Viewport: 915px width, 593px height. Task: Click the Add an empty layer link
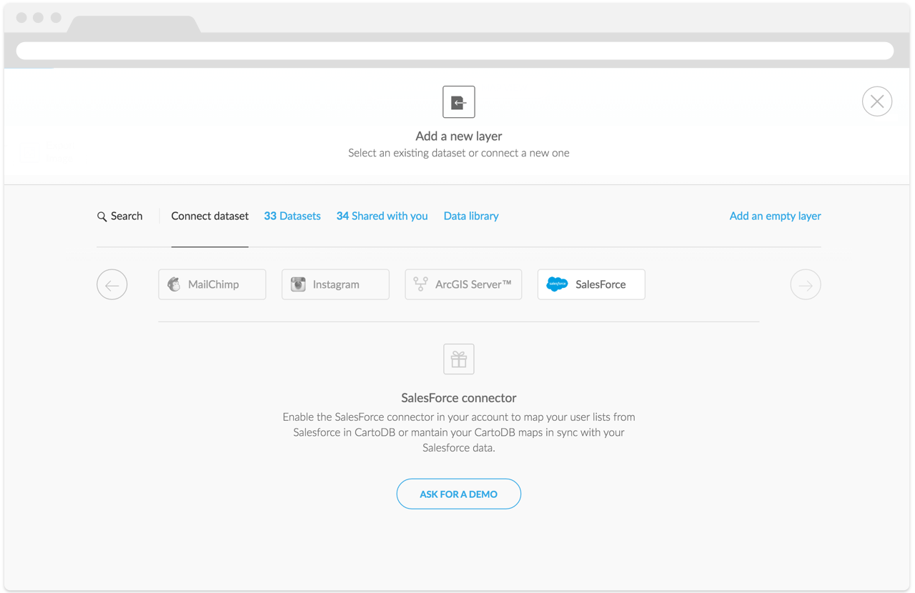775,216
